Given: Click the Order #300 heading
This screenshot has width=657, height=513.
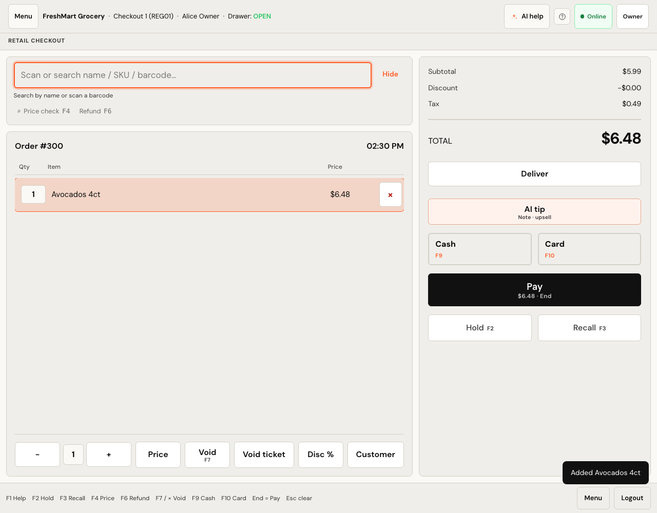Looking at the screenshot, I should (39, 146).
